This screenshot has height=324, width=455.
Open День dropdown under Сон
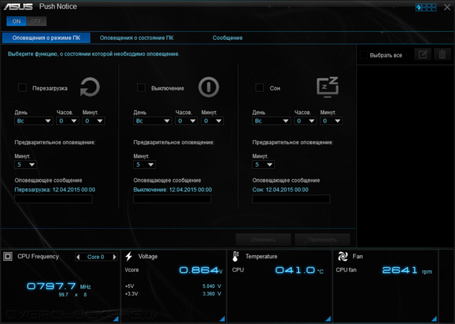pyautogui.click(x=271, y=121)
